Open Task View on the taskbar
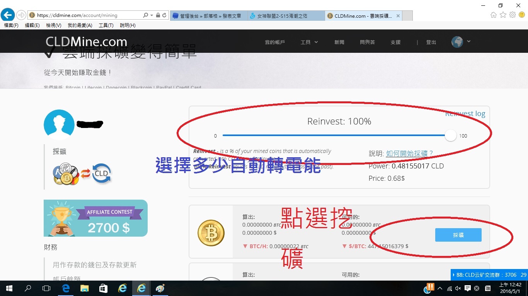 coord(46,288)
